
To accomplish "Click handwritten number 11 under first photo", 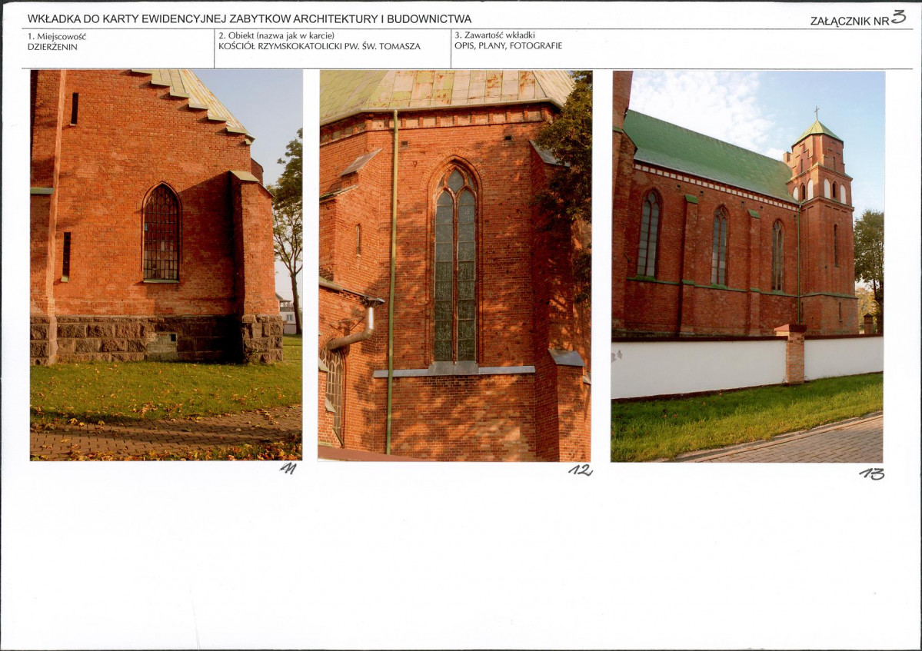I will [288, 468].
